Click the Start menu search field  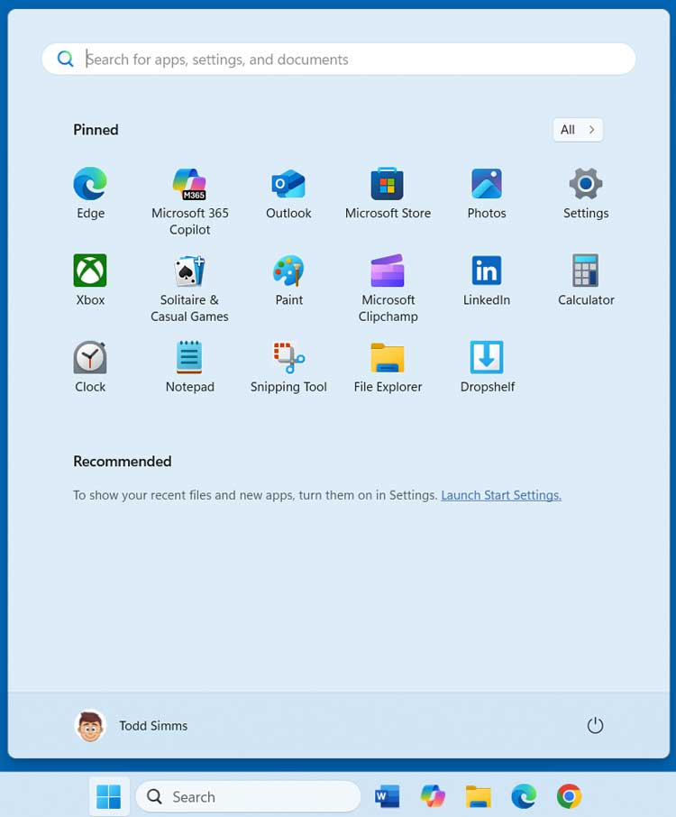339,59
